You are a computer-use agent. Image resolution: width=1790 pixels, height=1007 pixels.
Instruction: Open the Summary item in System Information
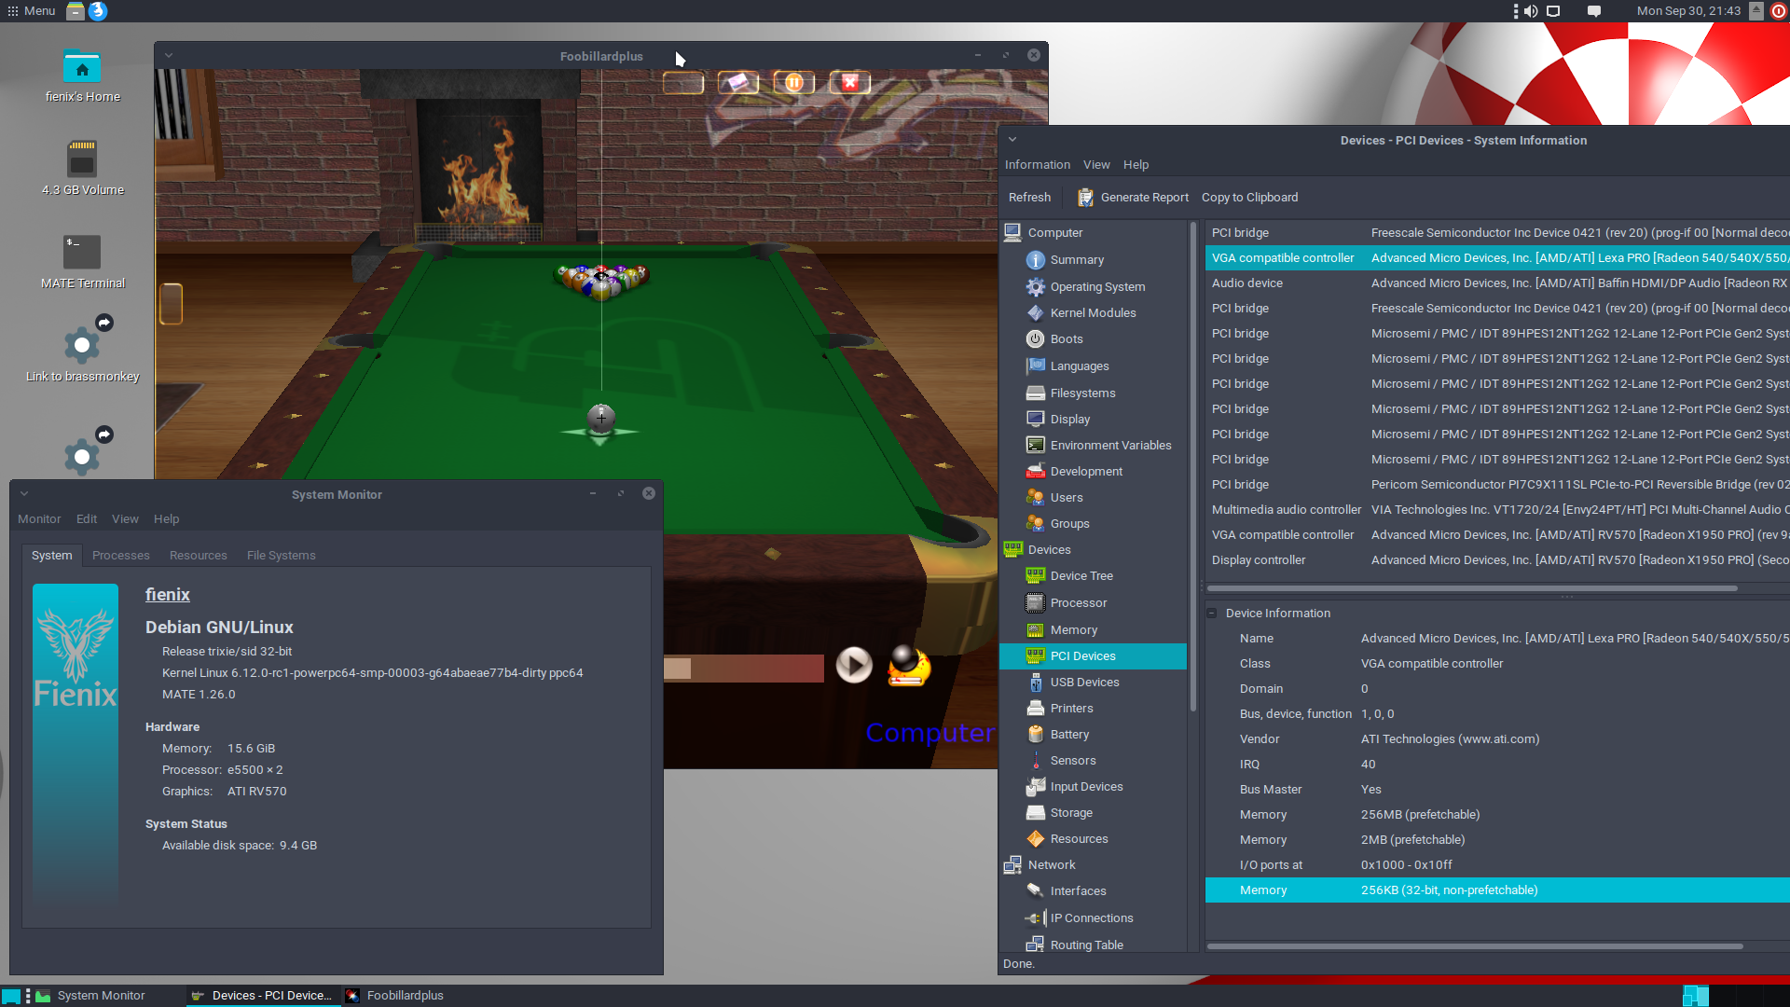[x=1077, y=260]
